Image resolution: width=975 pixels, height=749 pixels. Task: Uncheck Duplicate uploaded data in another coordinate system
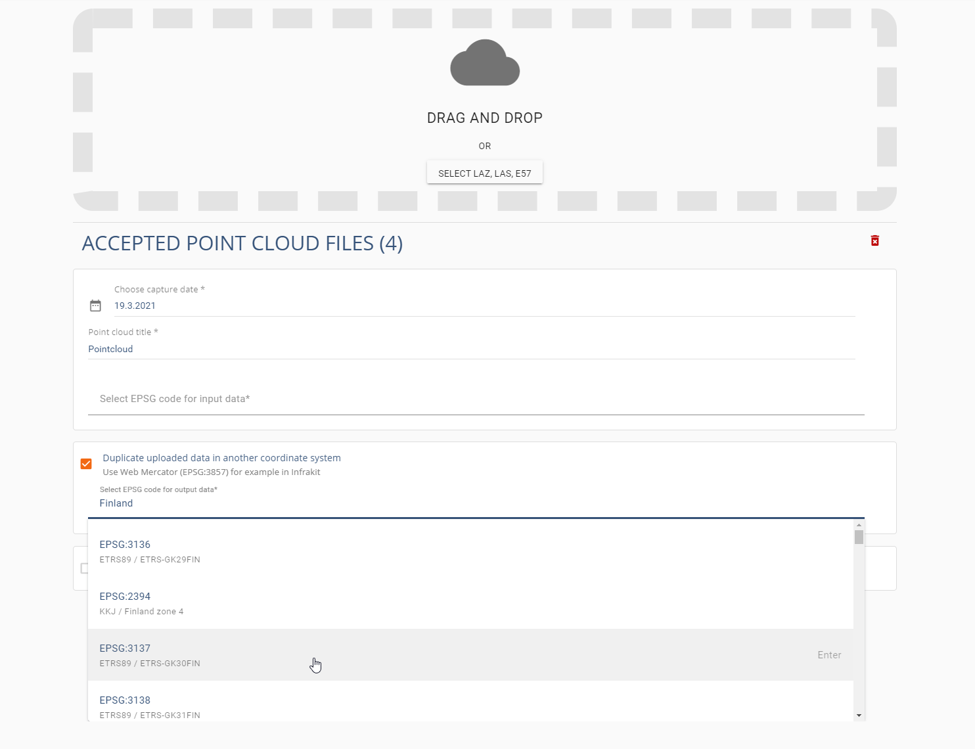86,464
